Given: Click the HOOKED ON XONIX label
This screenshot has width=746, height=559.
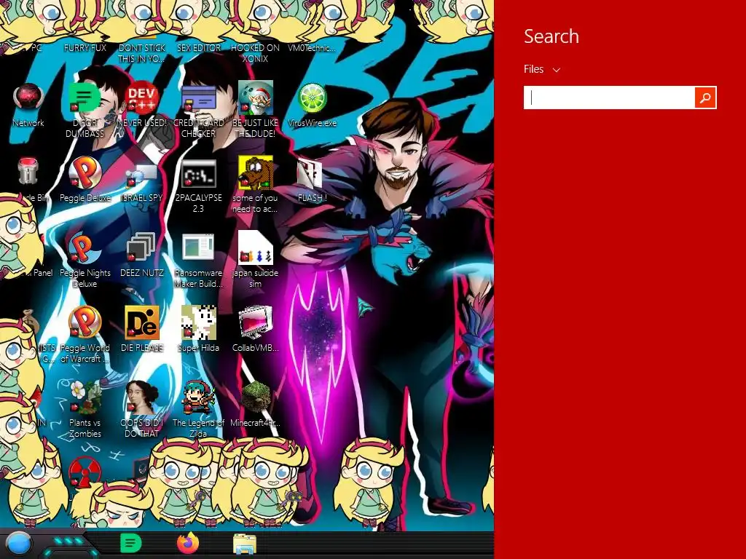Looking at the screenshot, I should click(x=255, y=53).
